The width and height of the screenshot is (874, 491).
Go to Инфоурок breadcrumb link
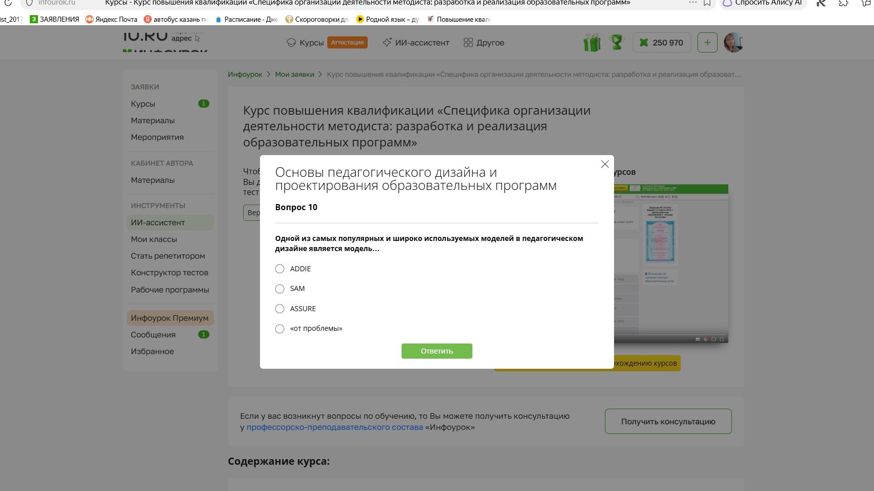pos(245,74)
